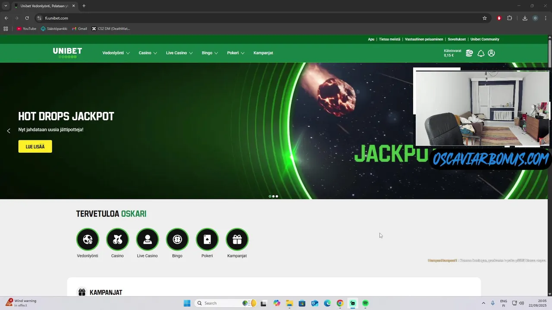The image size is (552, 310).
Task: Select the first carousel dot
Action: point(270,196)
